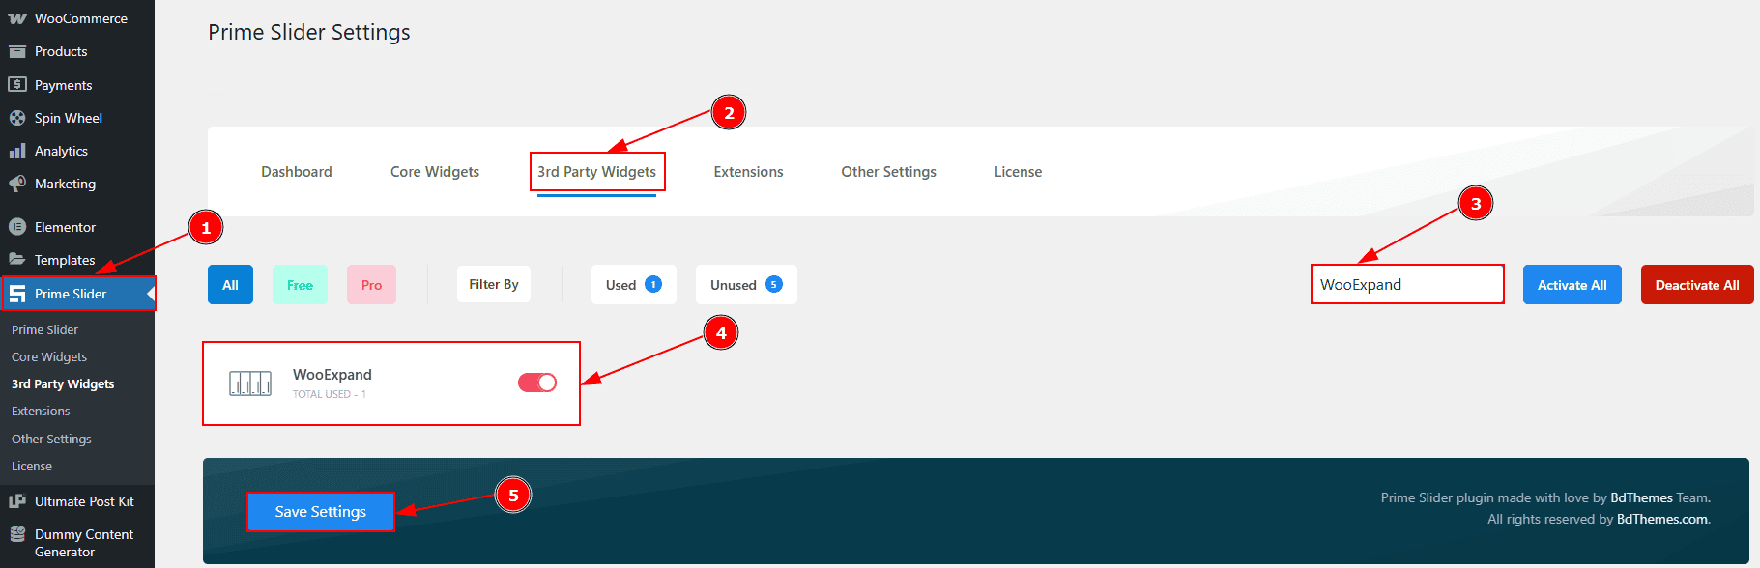Viewport: 1760px width, 568px height.
Task: Open the Ultimate Post Kit menu label
Action: (x=85, y=501)
